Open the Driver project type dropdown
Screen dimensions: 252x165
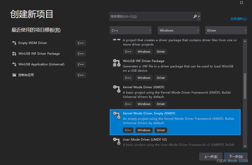click(226, 30)
